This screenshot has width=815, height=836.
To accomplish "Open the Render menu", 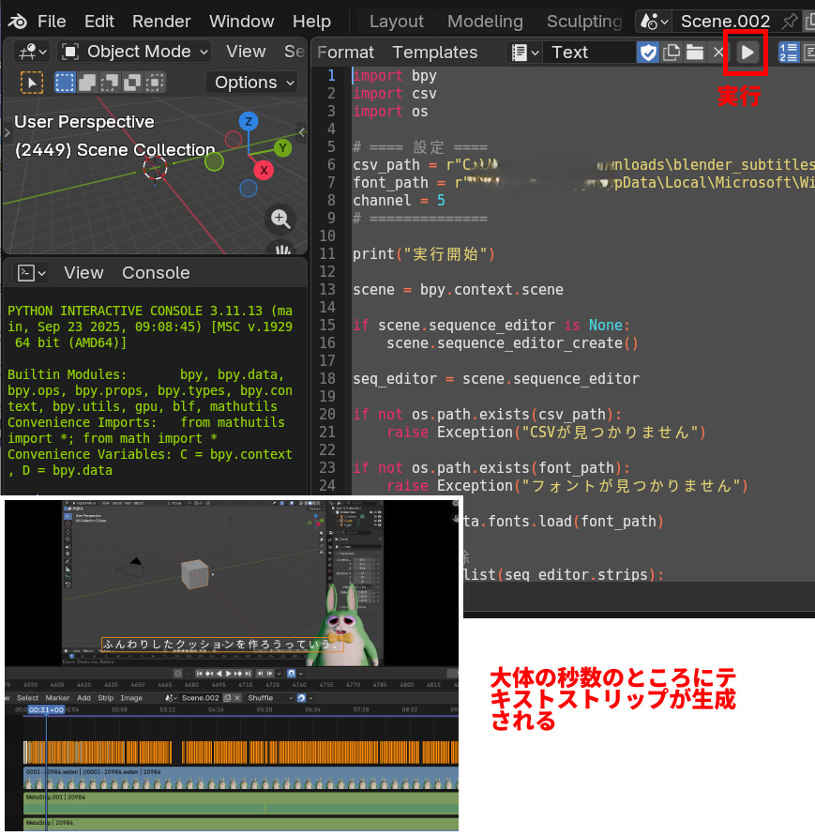I will (161, 21).
